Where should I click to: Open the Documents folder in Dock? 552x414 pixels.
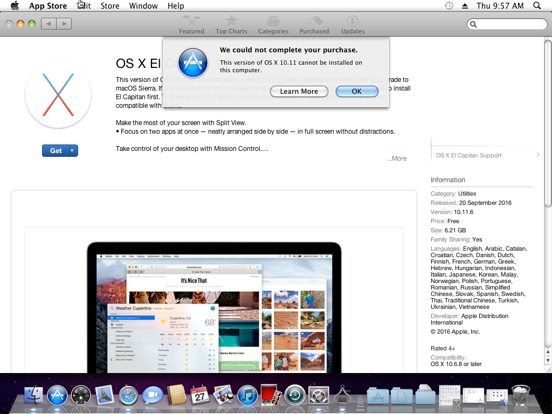[x=402, y=395]
